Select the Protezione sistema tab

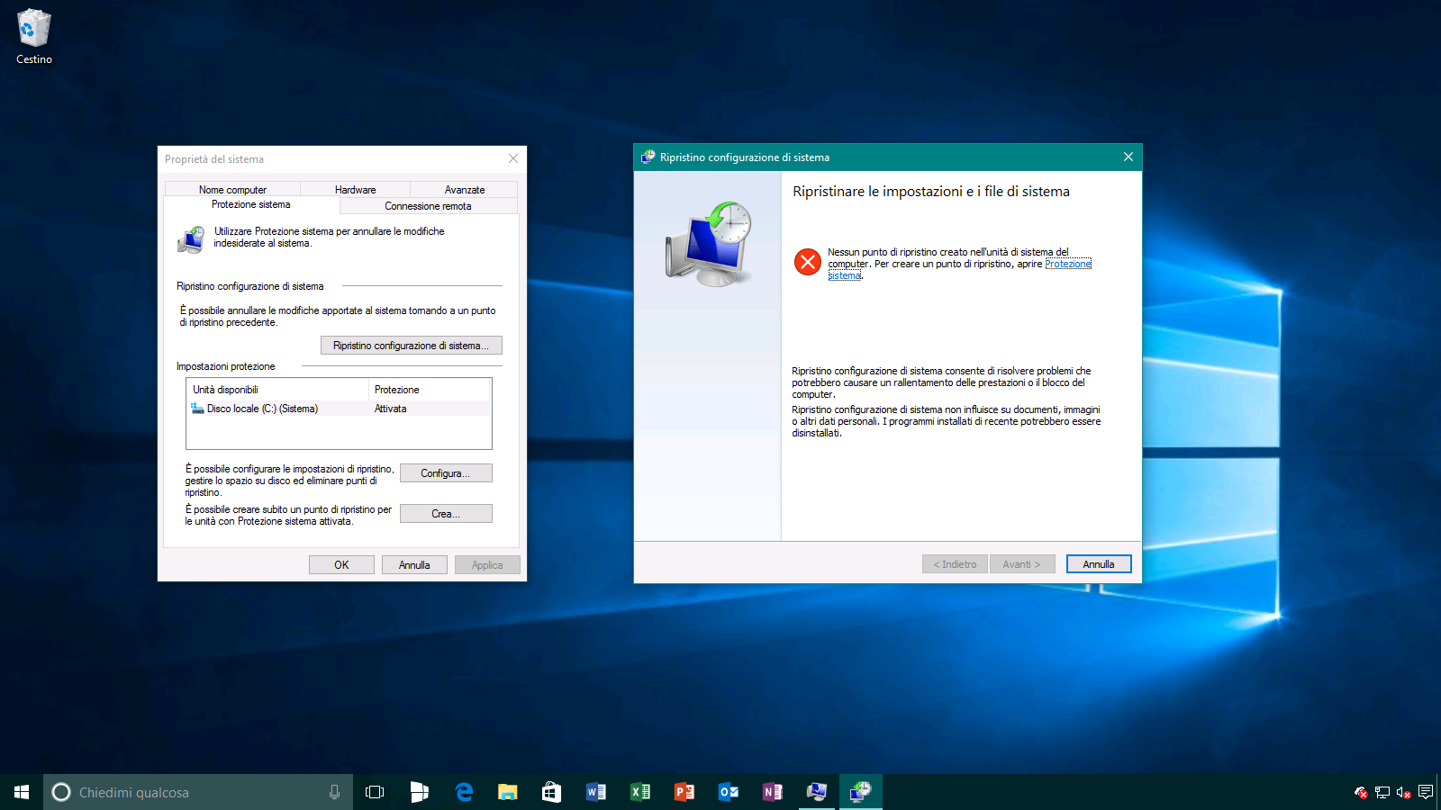coord(251,205)
